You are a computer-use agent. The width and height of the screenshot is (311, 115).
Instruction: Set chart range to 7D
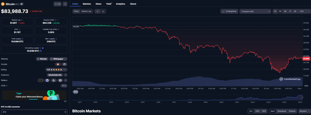(280, 11)
